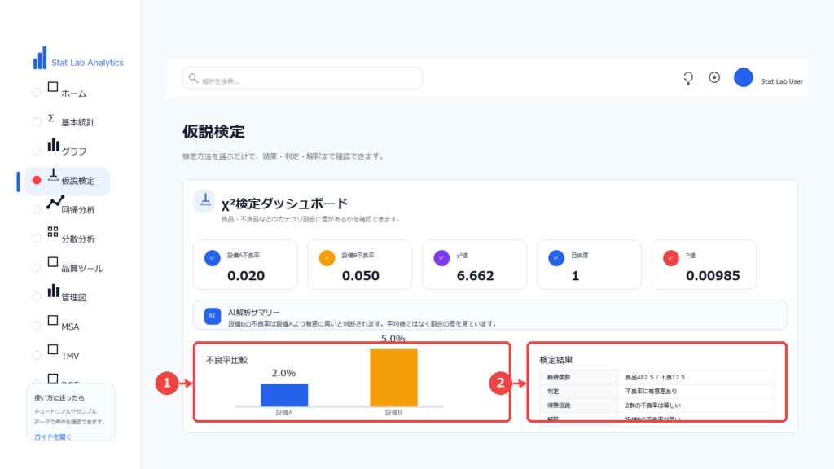834x469 pixels.
Task: Click the blue check icon for 設備A不良率
Action: [x=213, y=258]
